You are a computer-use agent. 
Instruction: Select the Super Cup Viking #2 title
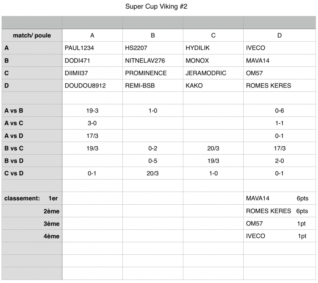pyautogui.click(x=156, y=6)
